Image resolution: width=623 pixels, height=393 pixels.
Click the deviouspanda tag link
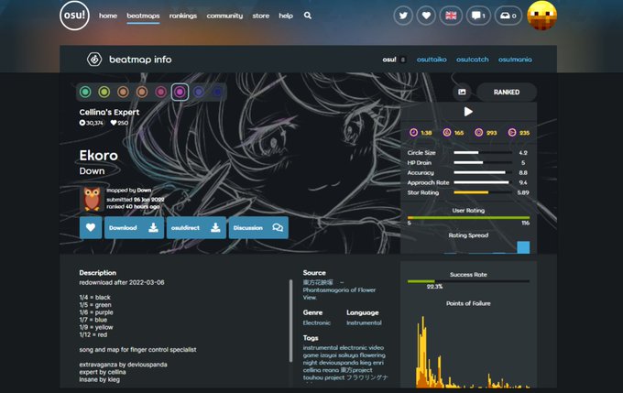[338, 363]
